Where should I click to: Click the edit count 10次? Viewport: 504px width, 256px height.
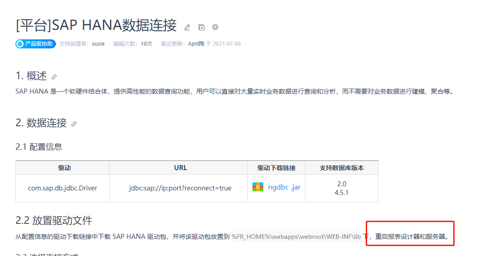[146, 44]
